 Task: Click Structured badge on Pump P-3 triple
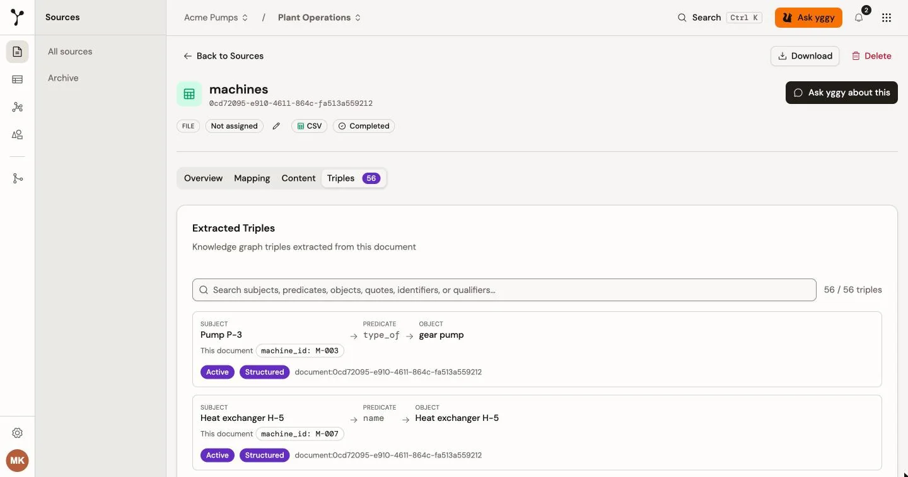click(264, 372)
